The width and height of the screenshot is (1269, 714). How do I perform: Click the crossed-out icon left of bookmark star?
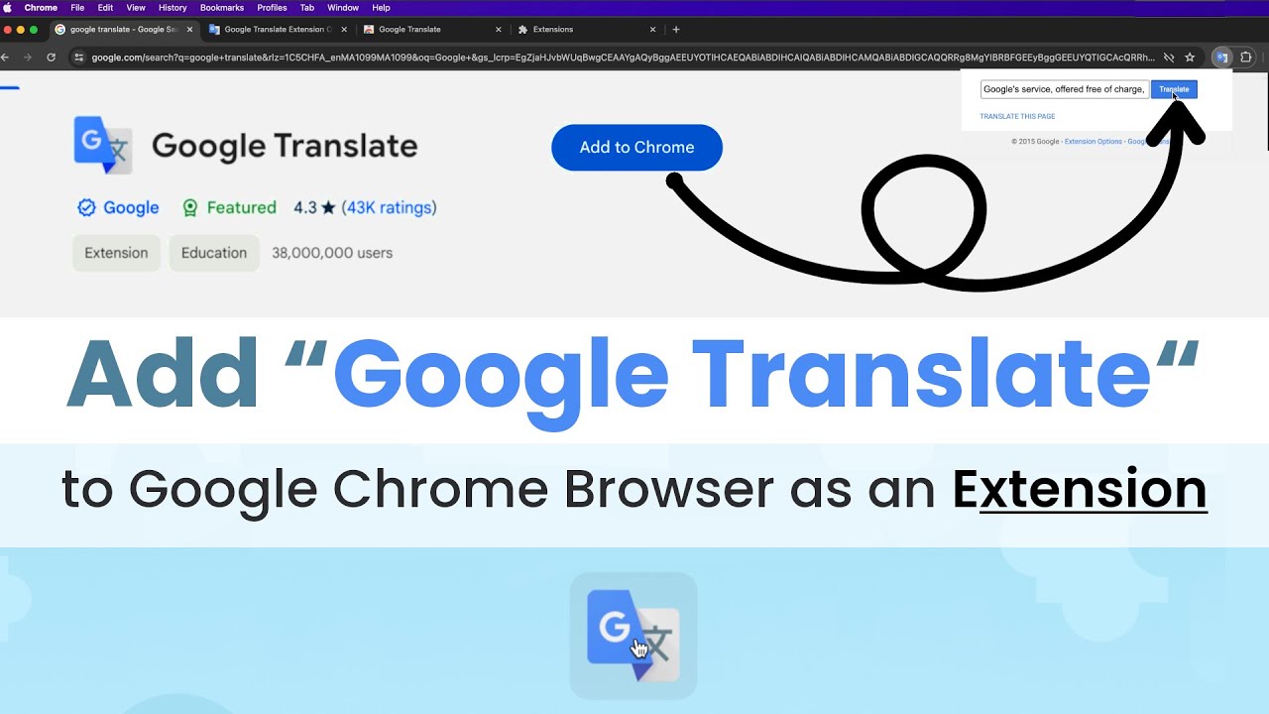click(x=1169, y=58)
